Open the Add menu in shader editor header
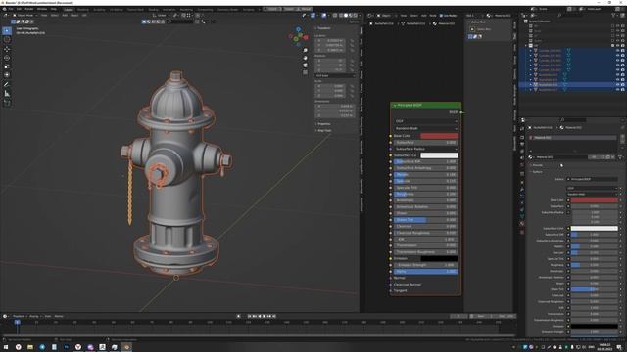Screen dimensions: 627x352 423,16
